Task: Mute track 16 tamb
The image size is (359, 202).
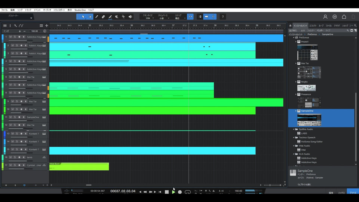Action: pyautogui.click(x=10, y=157)
